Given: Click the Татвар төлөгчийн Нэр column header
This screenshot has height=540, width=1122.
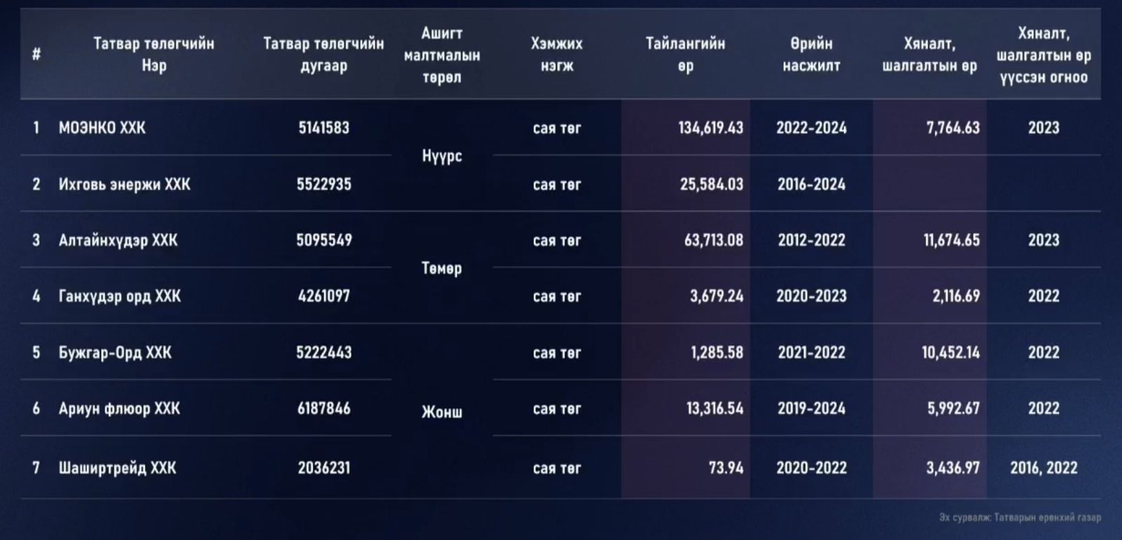Looking at the screenshot, I should click(154, 55).
